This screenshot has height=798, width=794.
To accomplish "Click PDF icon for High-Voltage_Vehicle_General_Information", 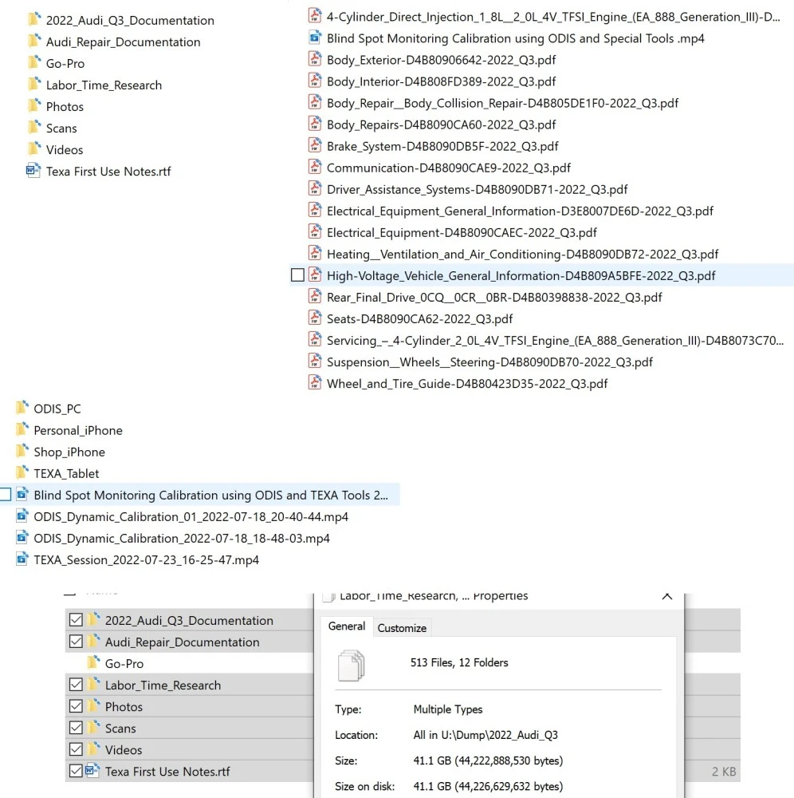I will point(315,275).
